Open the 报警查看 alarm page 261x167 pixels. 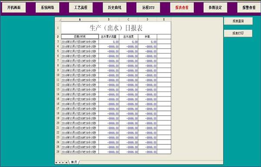[249, 7]
